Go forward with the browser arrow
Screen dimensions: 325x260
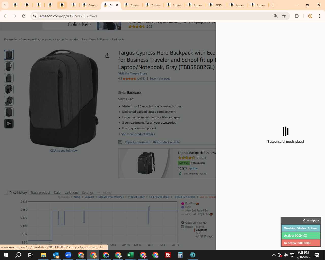[x=15, y=16]
